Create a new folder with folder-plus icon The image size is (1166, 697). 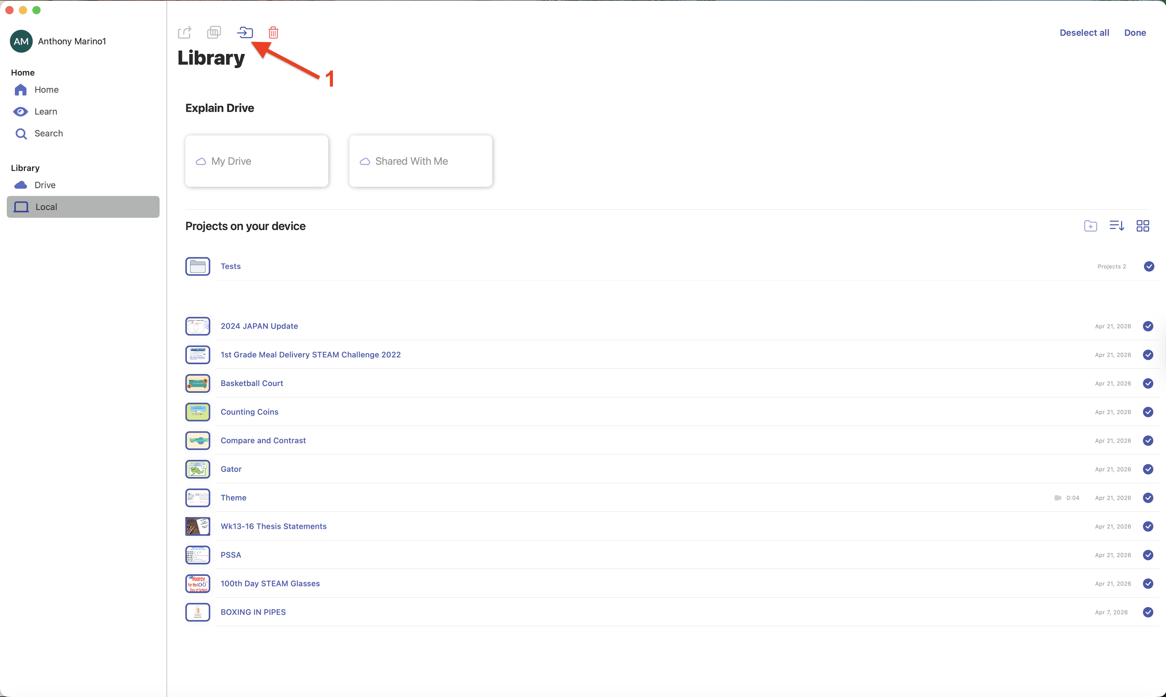tap(1090, 226)
